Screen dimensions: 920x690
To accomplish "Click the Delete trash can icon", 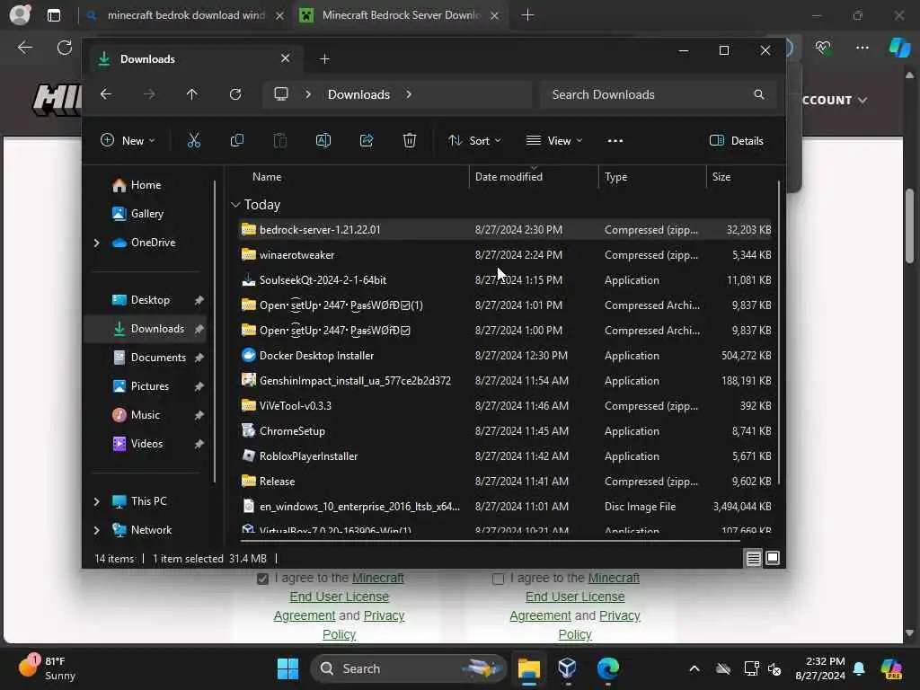I will click(410, 141).
